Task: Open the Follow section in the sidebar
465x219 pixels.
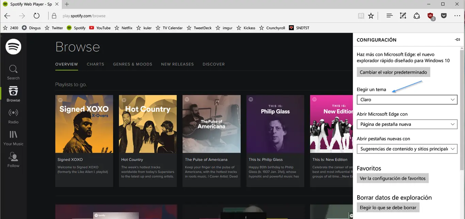Action: pos(13,160)
